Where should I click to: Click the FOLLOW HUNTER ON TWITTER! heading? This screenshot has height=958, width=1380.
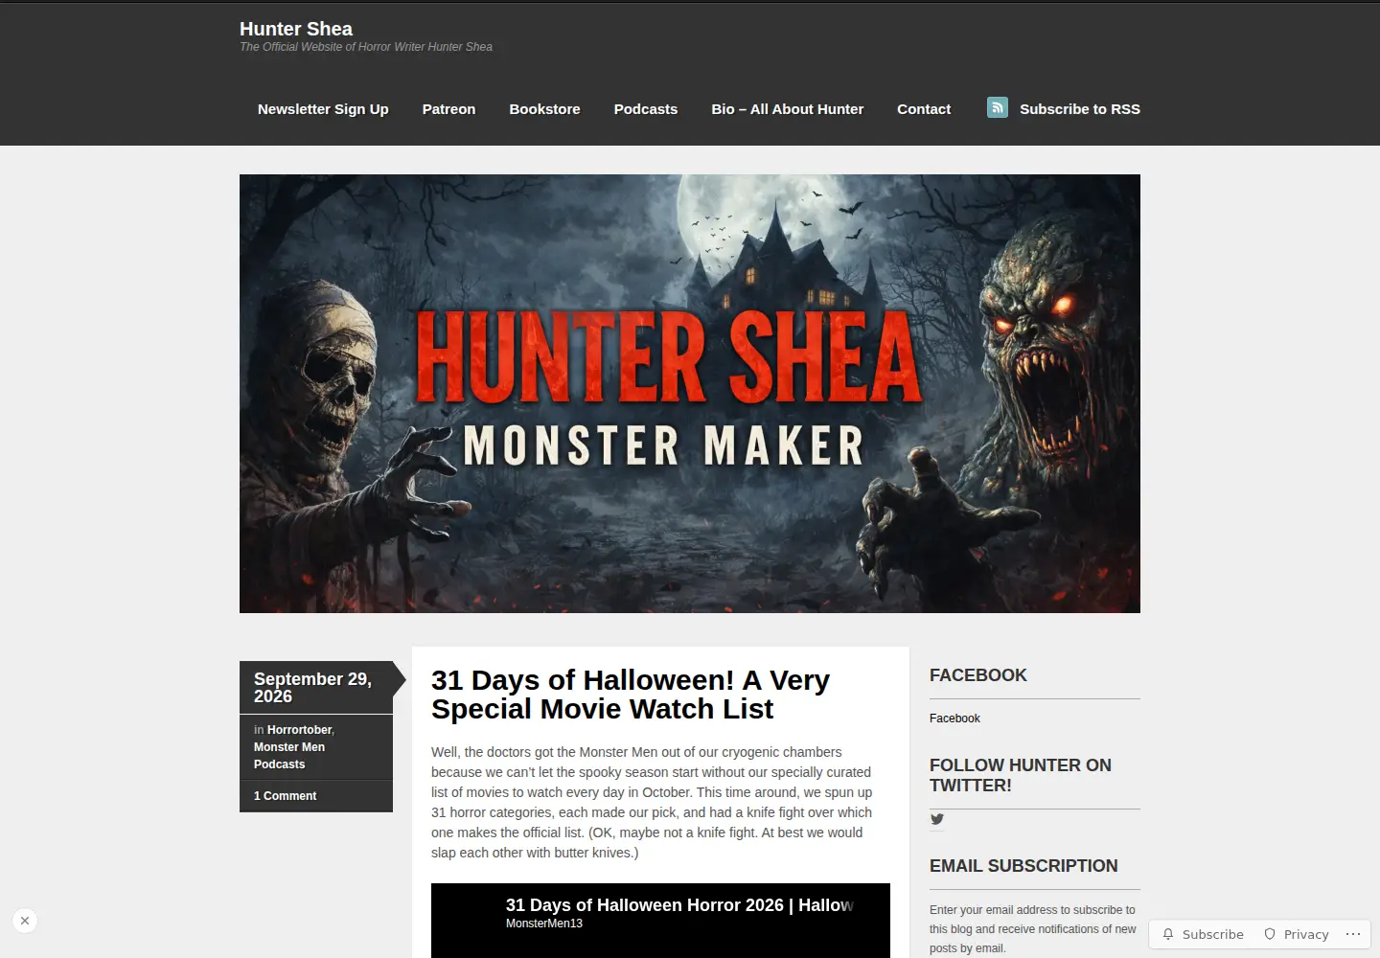point(1021,775)
